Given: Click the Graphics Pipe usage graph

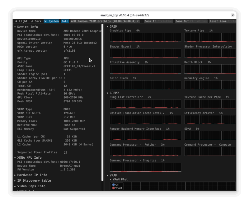Looking at the screenshot, I should [x=145, y=37].
